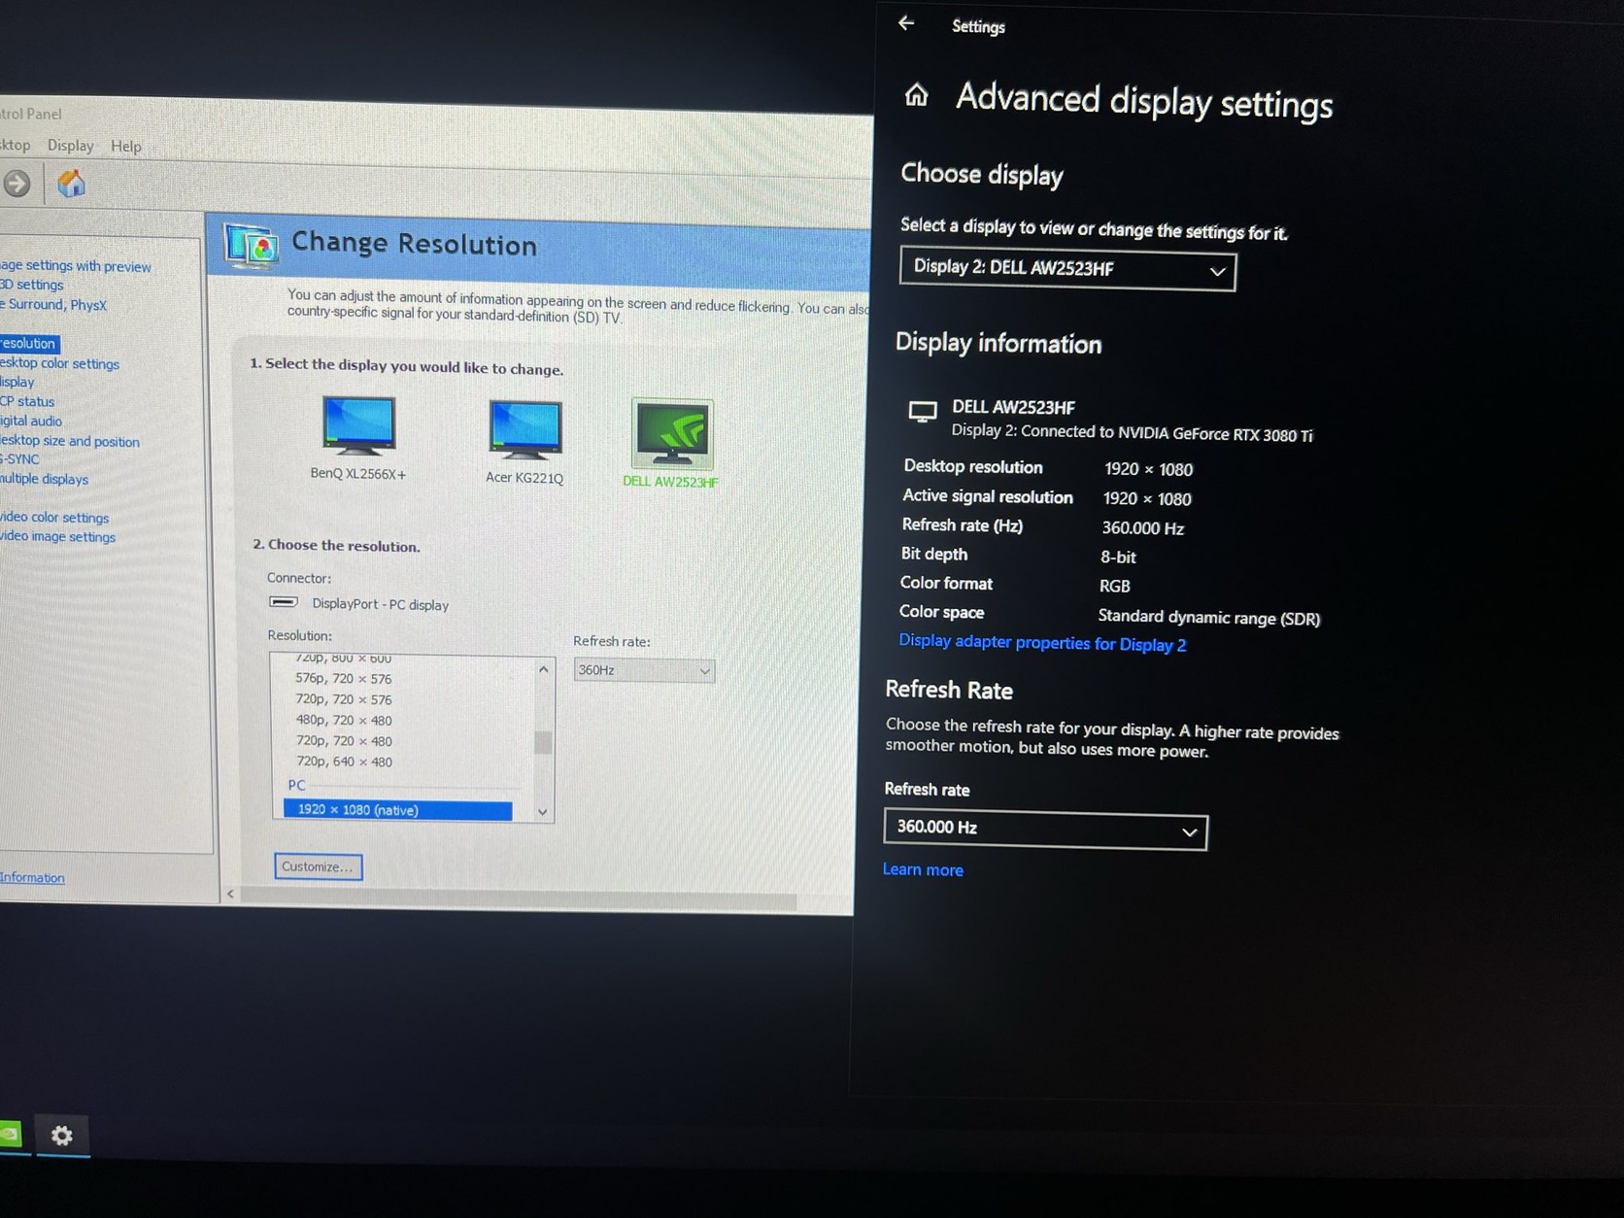Open the Surround, PhysX tree item
The image size is (1624, 1218).
(x=53, y=304)
